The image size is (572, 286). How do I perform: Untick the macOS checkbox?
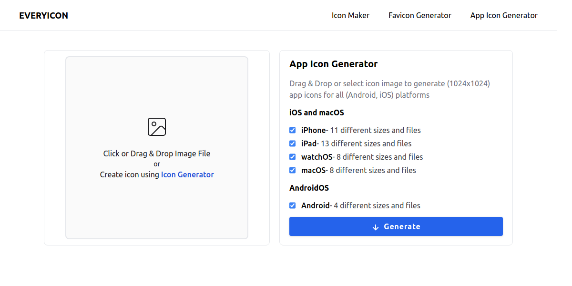click(292, 170)
